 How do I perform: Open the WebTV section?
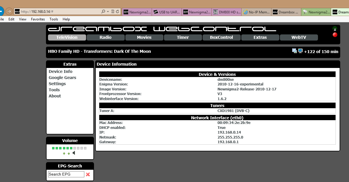(x=299, y=37)
